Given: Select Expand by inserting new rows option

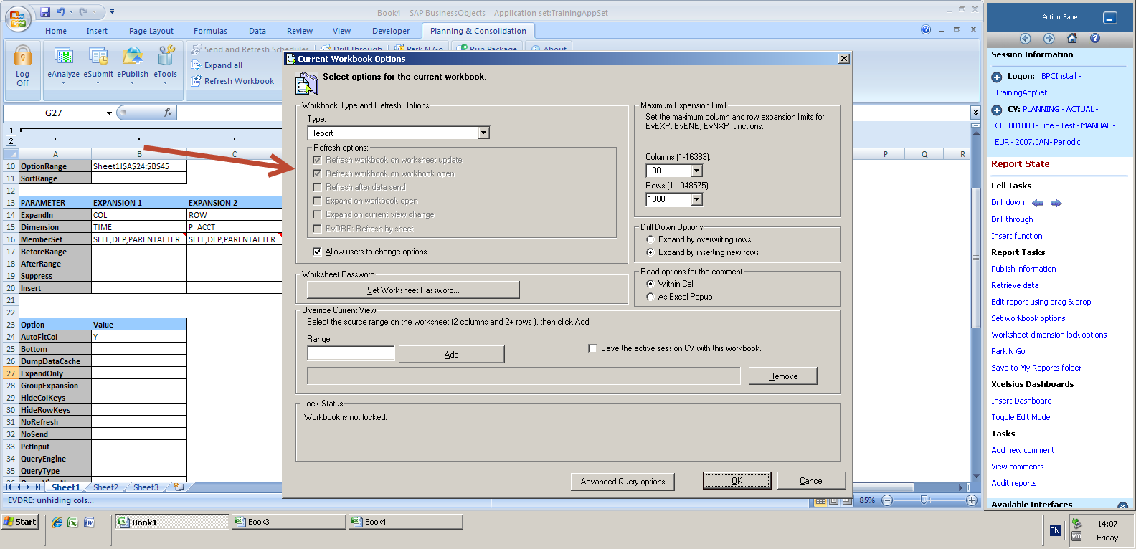Looking at the screenshot, I should point(650,252).
